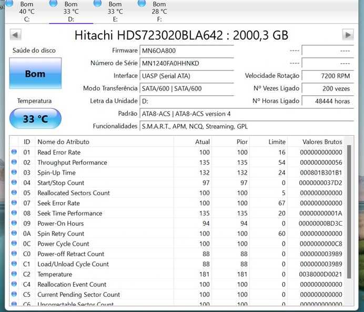Screen dimensions: 364x312
Task: Click status icon of Power-On Hours
Action: (14, 223)
